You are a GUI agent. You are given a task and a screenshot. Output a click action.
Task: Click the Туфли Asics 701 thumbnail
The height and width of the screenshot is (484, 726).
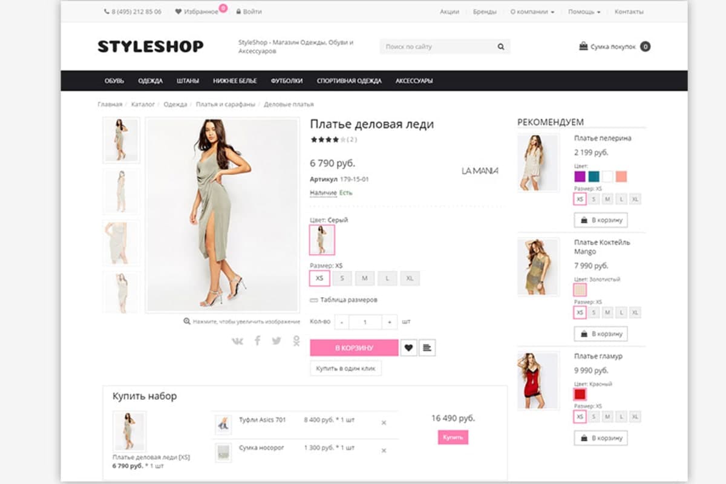click(x=223, y=424)
